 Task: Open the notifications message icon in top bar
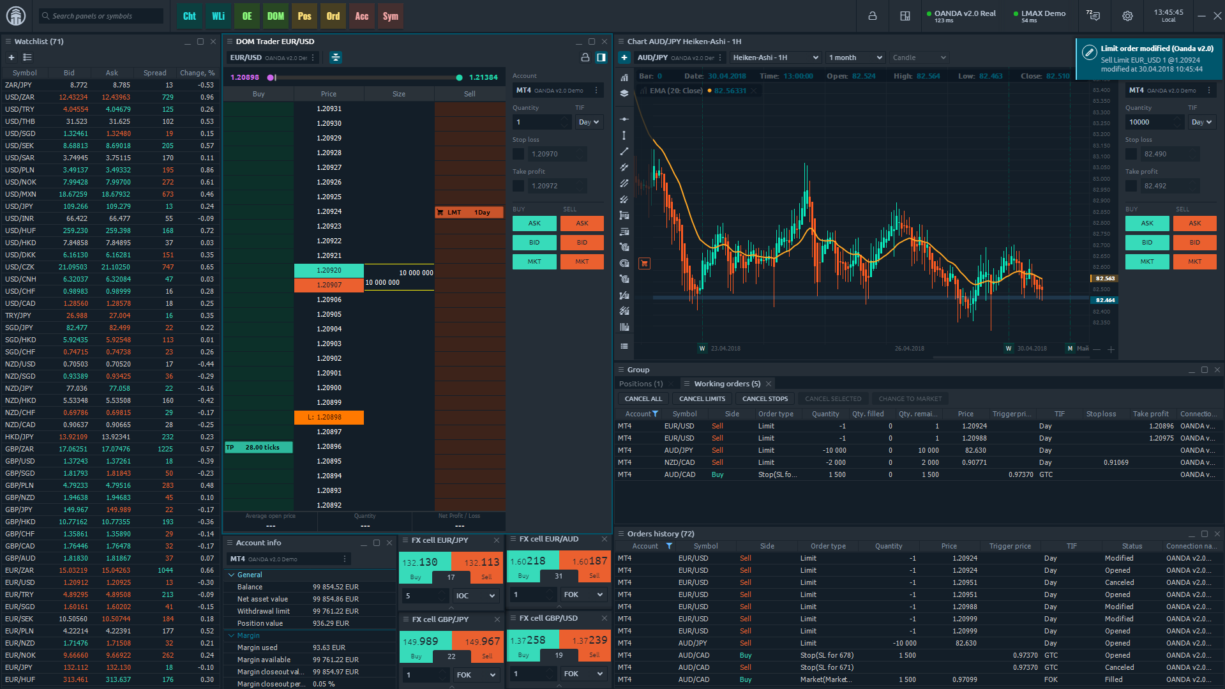point(1093,15)
